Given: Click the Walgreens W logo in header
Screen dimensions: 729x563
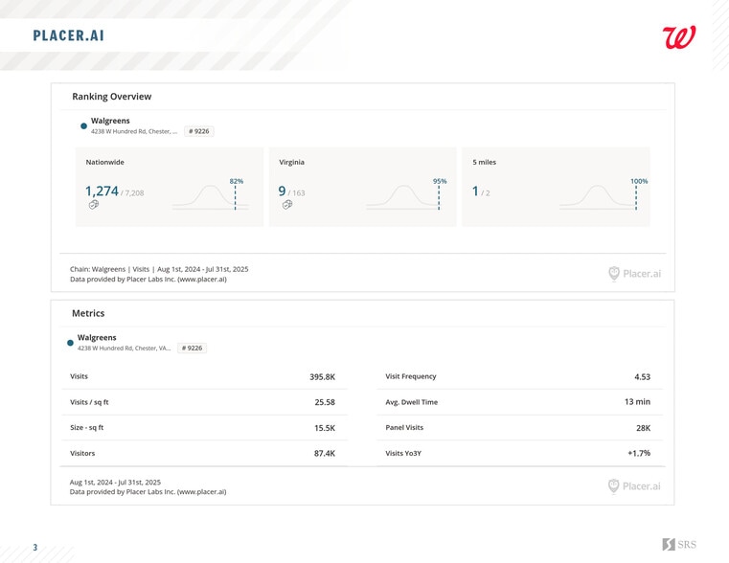Looking at the screenshot, I should pos(678,37).
